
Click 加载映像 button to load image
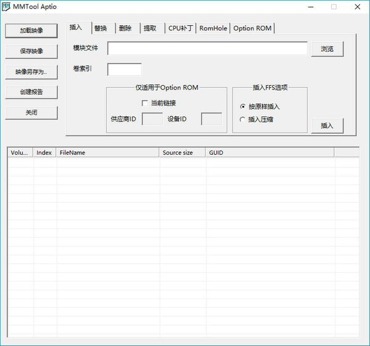pyautogui.click(x=31, y=30)
